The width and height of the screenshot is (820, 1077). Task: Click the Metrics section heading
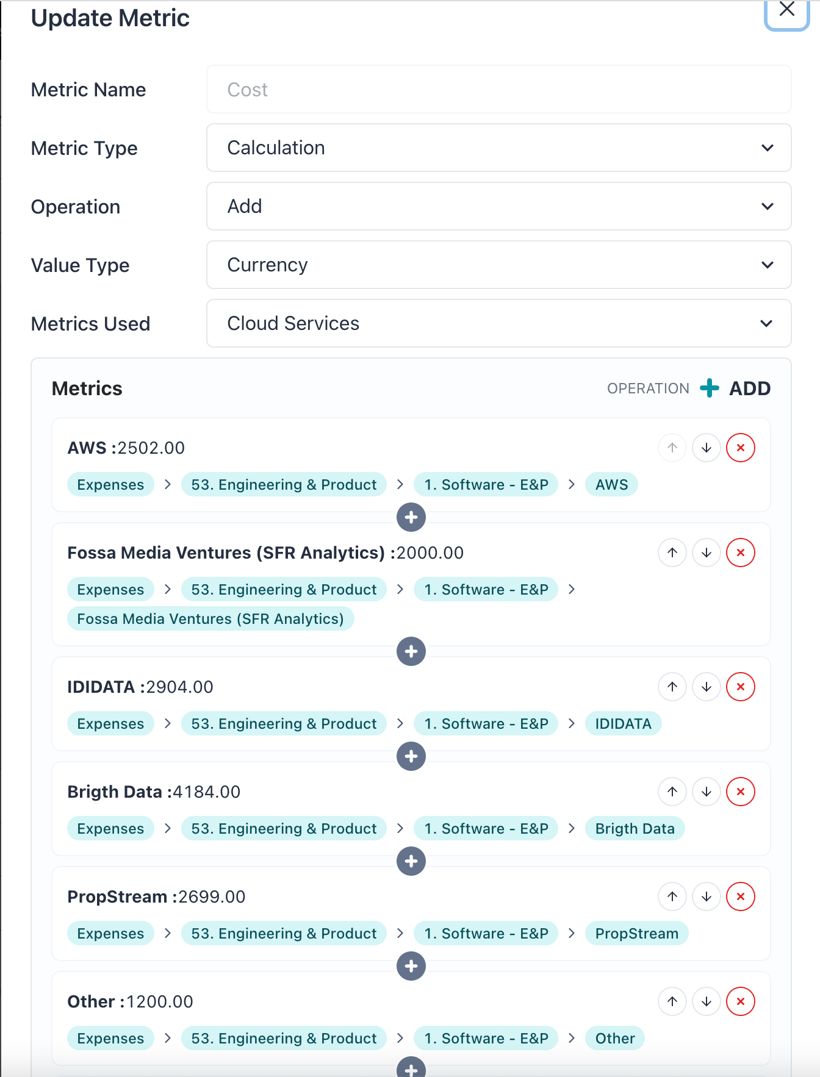(87, 388)
